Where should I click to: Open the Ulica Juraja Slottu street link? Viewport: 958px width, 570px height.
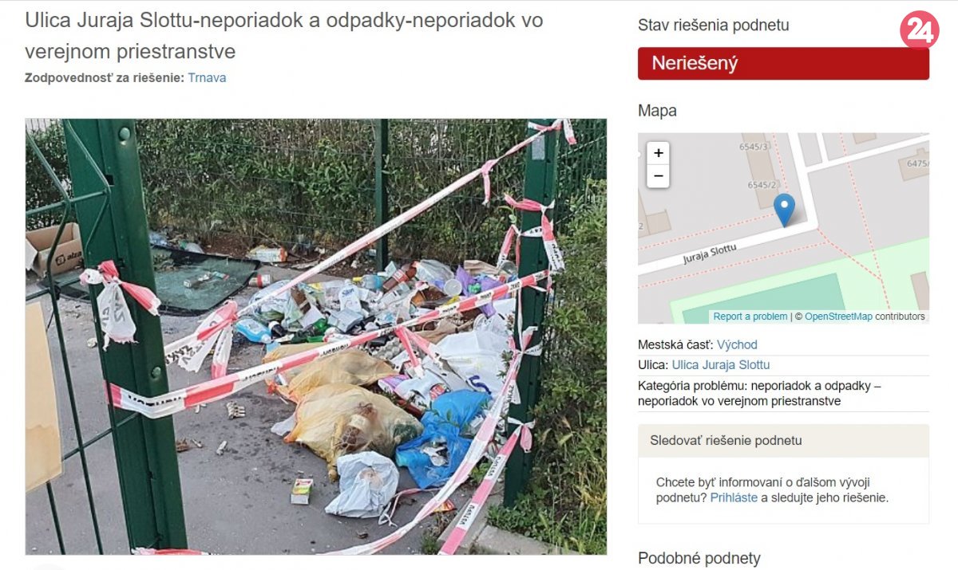[721, 365]
